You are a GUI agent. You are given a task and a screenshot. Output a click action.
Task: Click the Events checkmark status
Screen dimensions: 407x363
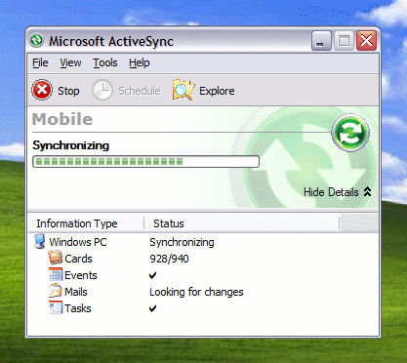[x=152, y=275]
